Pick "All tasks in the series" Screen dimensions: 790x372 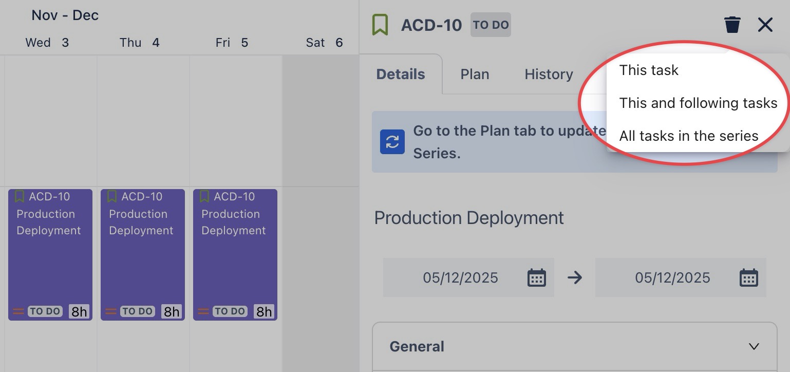coord(688,136)
